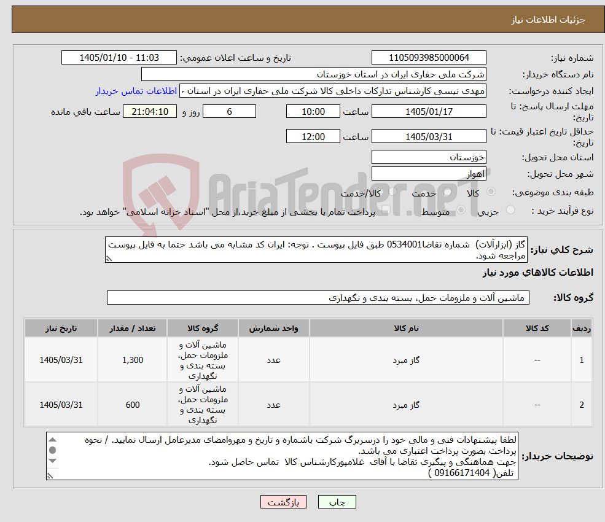This screenshot has height=522, width=605.
Task: Click remaining time field 21:04:10
Action: pos(150,112)
